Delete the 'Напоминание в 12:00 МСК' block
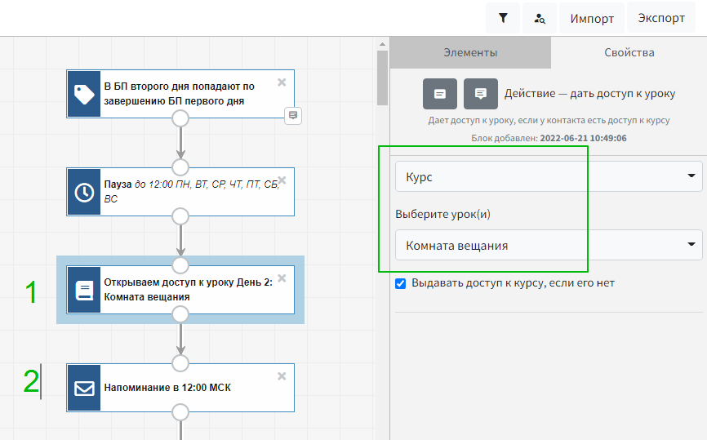The image size is (707, 440). point(282,376)
